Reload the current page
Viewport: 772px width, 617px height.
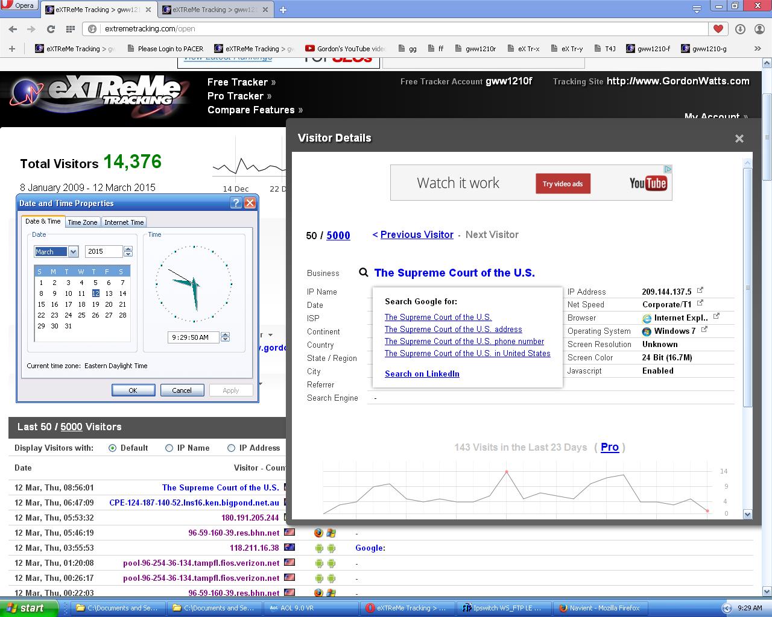51,28
